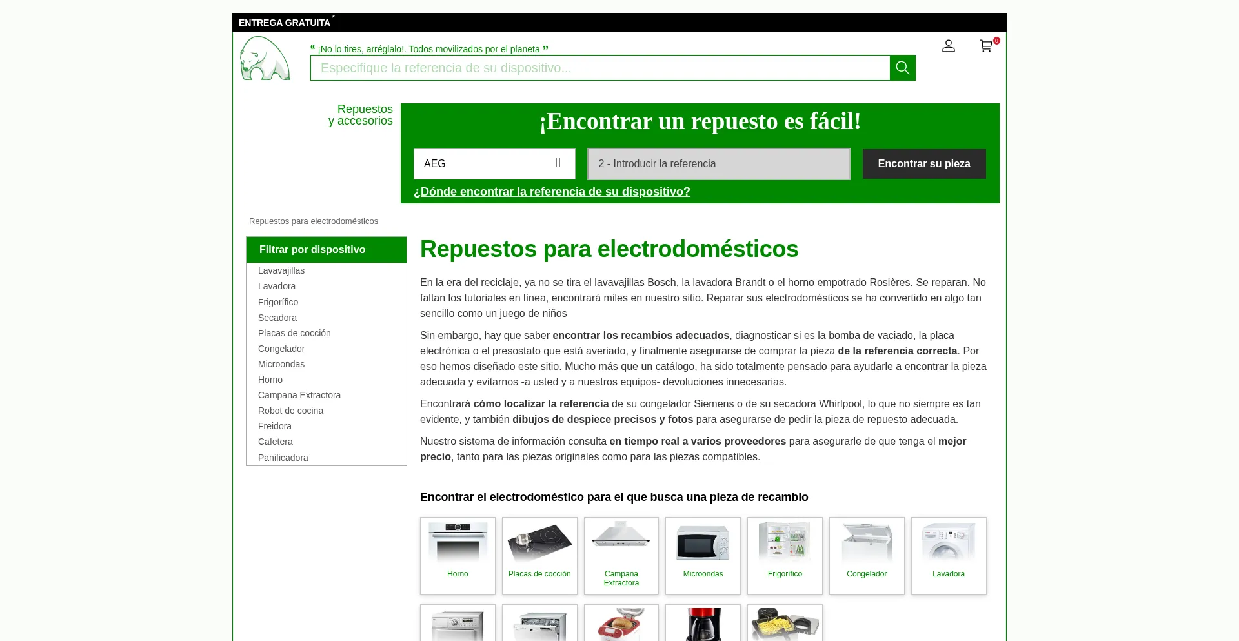Filter by Lavavajillas in the sidebar
1239x641 pixels.
tap(281, 270)
